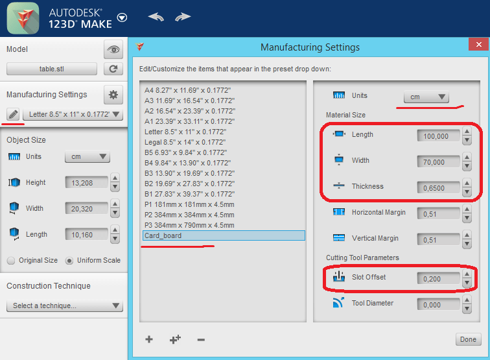This screenshot has width=490, height=360.
Task: Select preset B1 27.83" x 39.37"
Action: (x=189, y=194)
